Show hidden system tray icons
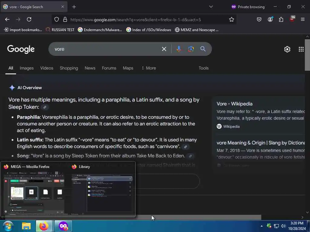 tap(262, 226)
